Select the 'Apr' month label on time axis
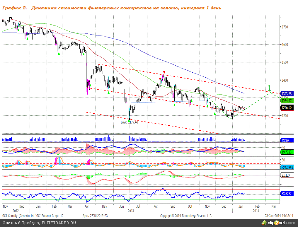 tap(87, 206)
